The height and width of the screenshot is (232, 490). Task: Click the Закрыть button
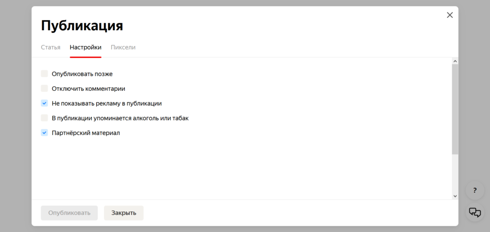(x=123, y=213)
